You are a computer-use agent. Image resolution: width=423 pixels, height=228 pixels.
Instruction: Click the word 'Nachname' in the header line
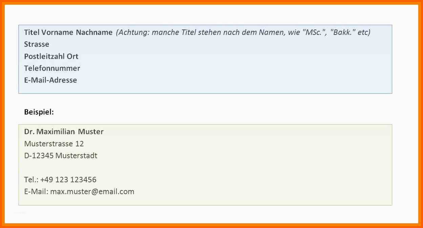pos(94,33)
